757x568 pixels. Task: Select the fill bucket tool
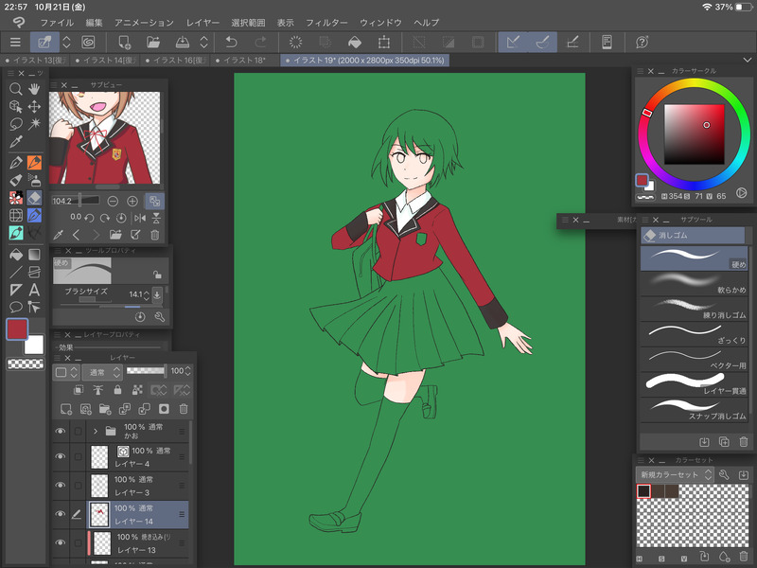click(x=15, y=254)
